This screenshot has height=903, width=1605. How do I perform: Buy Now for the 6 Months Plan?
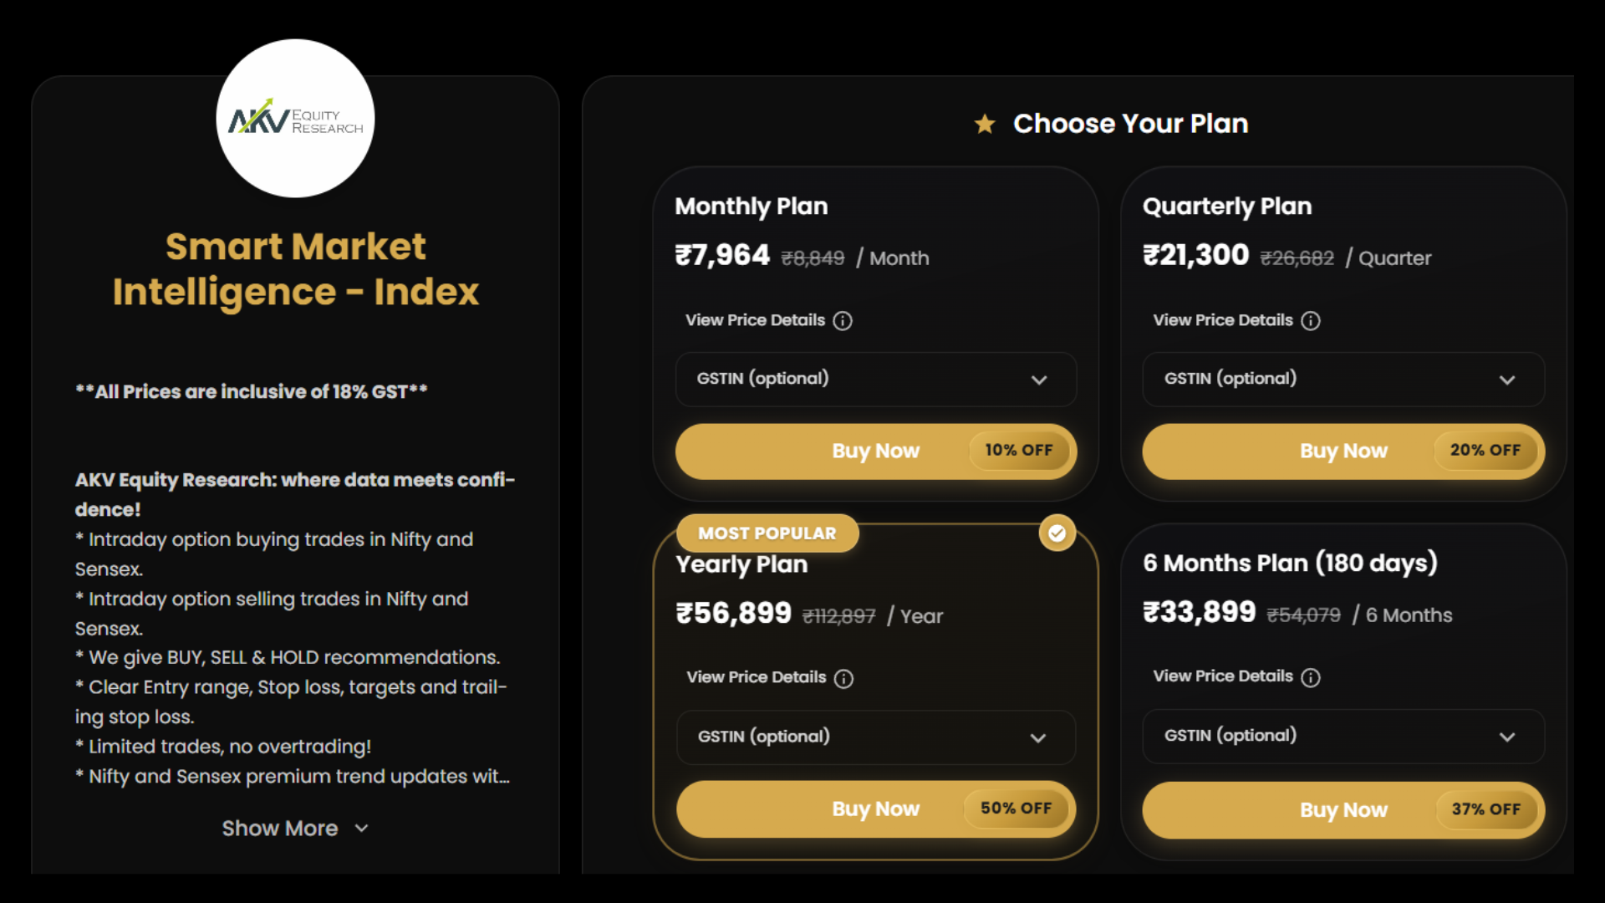pyautogui.click(x=1343, y=810)
